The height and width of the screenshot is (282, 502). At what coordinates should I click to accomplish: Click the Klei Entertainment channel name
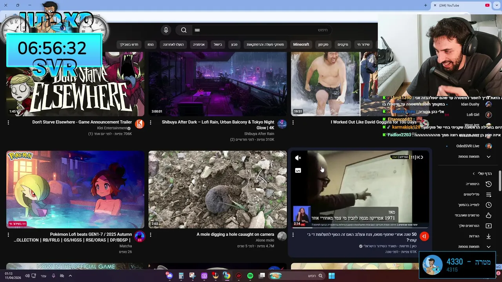[112, 128]
